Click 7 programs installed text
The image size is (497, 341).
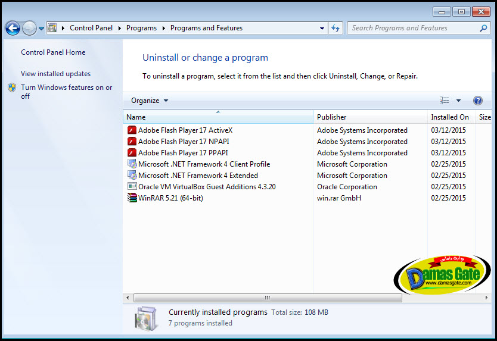[200, 323]
